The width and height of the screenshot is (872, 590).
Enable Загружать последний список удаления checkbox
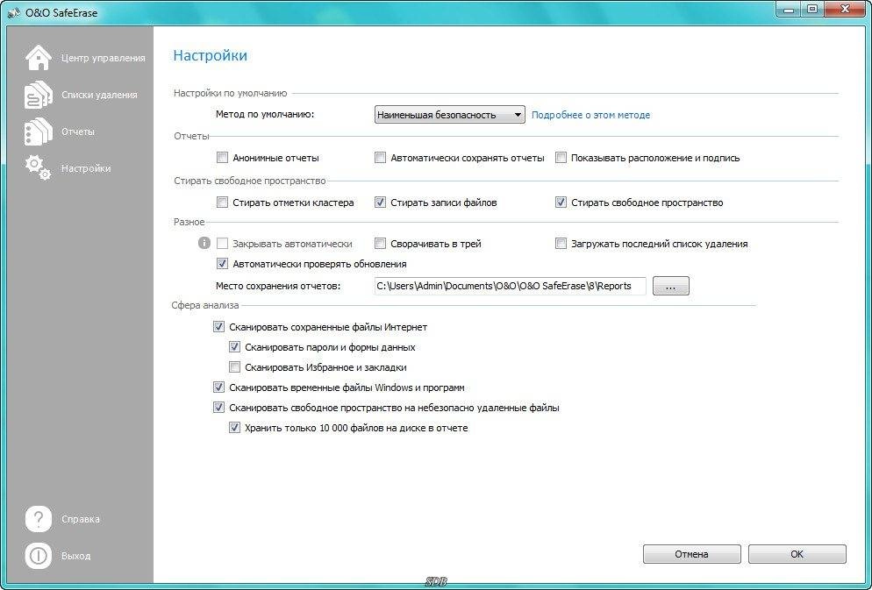(561, 244)
